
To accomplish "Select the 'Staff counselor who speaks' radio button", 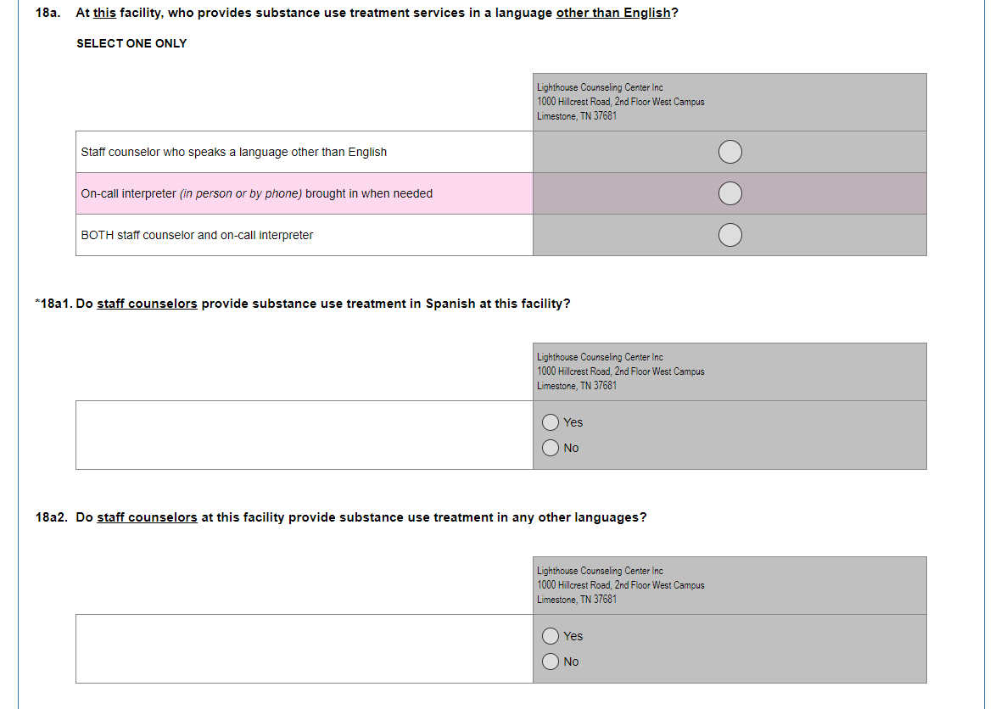I will [730, 152].
